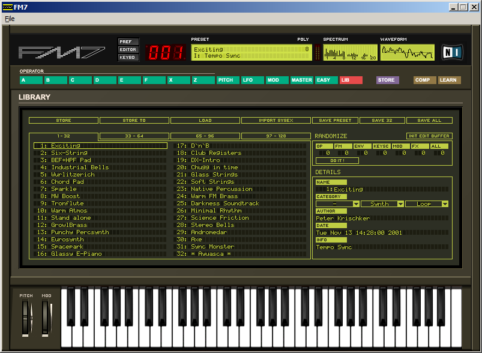Select preset 25: Darkness Soundtrack
This screenshot has height=353, width=482.
(240, 204)
